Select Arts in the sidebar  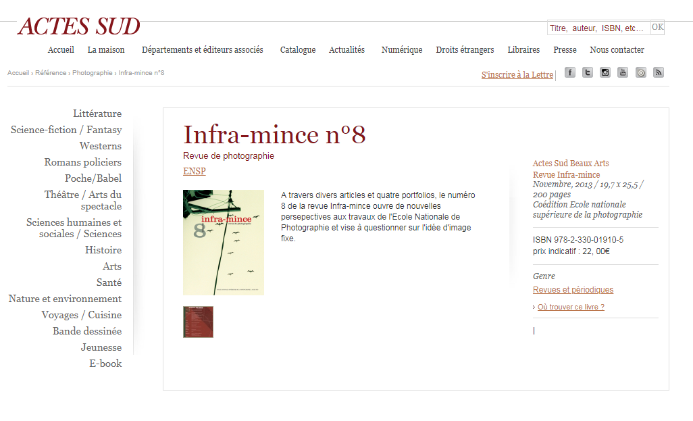click(x=112, y=267)
